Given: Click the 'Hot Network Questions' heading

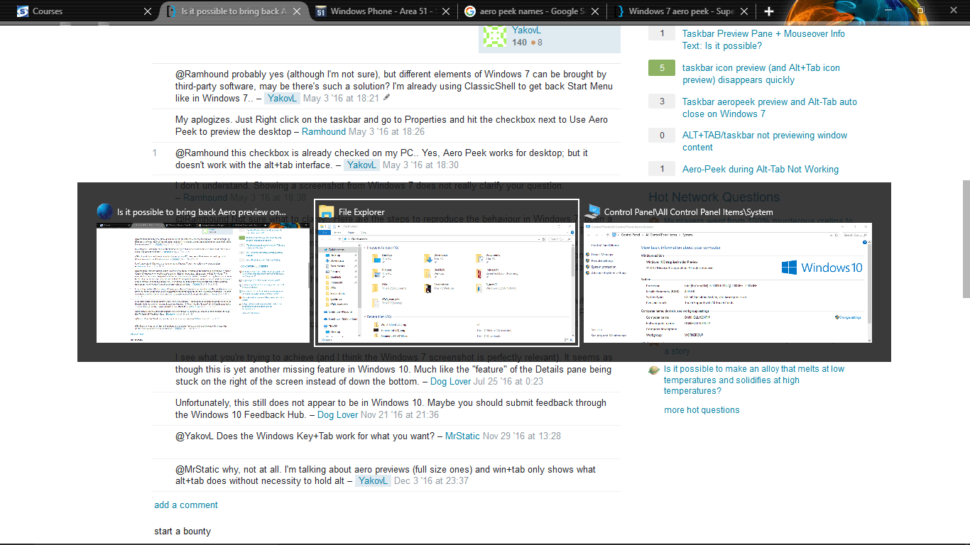Looking at the screenshot, I should [714, 197].
